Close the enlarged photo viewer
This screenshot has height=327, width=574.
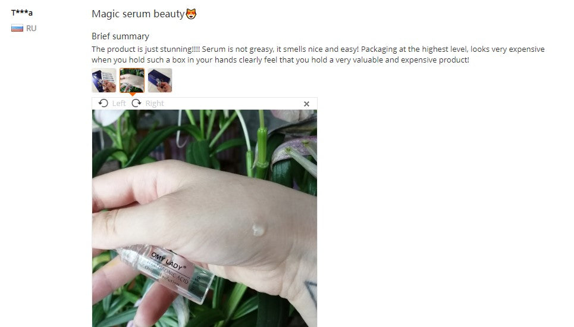[x=306, y=104]
